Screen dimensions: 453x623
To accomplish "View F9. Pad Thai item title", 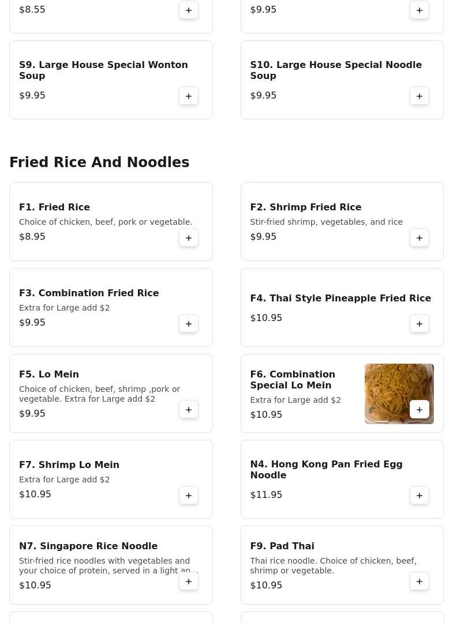I will 282,546.
